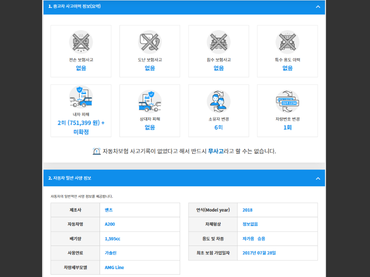Click the my car damage icon
The image size is (370, 277).
click(81, 98)
